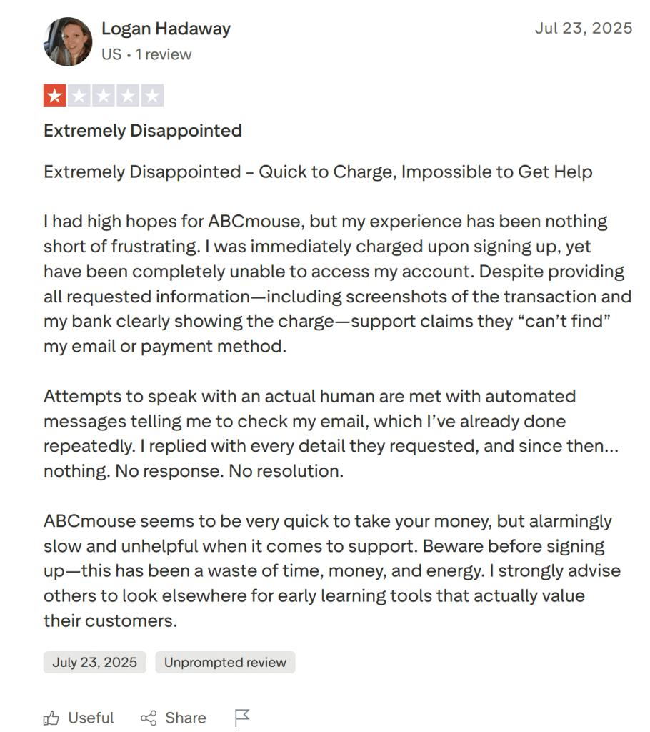Open Logan Hadaway's reviewer name link
Screen dimensions: 650x732
pos(166,29)
